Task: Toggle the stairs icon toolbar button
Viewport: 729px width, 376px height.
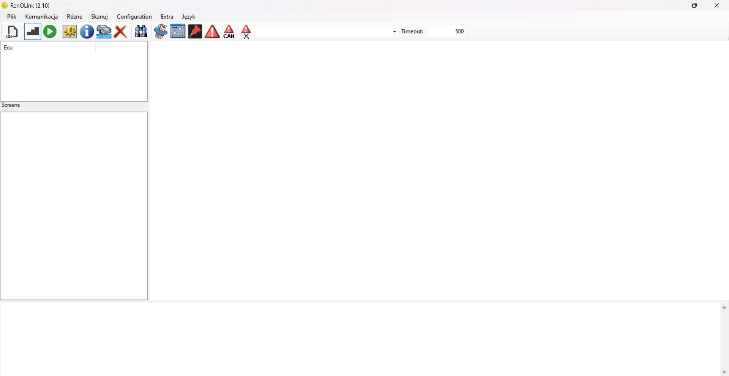Action: tap(33, 32)
